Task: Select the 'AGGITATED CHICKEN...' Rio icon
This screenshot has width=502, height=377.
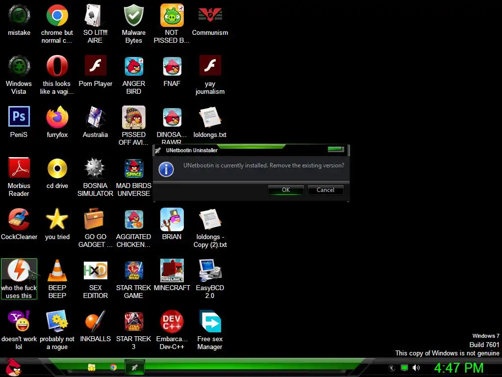Action: pos(133,219)
